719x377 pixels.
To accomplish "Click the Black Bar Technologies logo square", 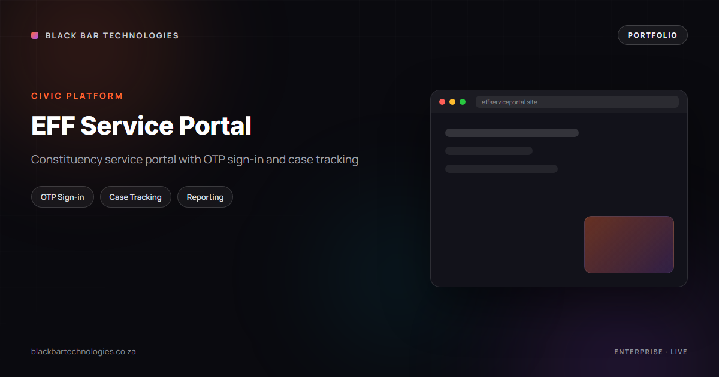I will click(35, 35).
